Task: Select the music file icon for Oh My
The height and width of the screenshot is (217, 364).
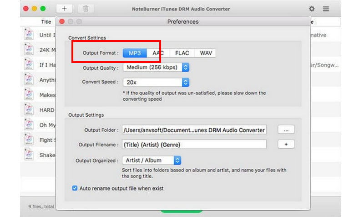Action: point(29,124)
